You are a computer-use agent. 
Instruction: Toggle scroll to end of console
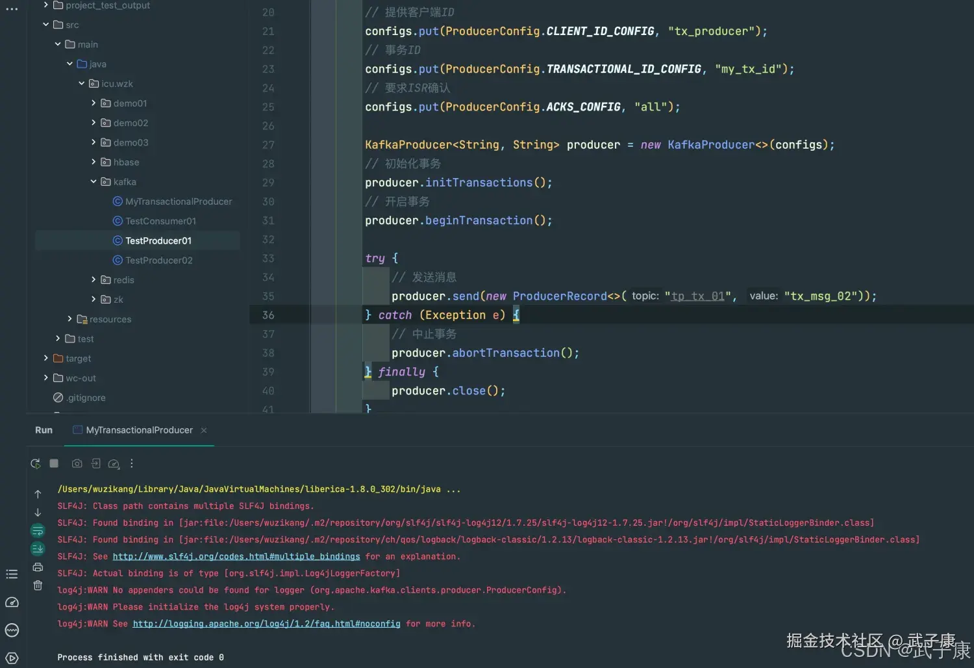coord(38,548)
